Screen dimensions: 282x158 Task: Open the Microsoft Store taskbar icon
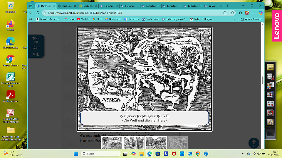[x=158, y=154]
